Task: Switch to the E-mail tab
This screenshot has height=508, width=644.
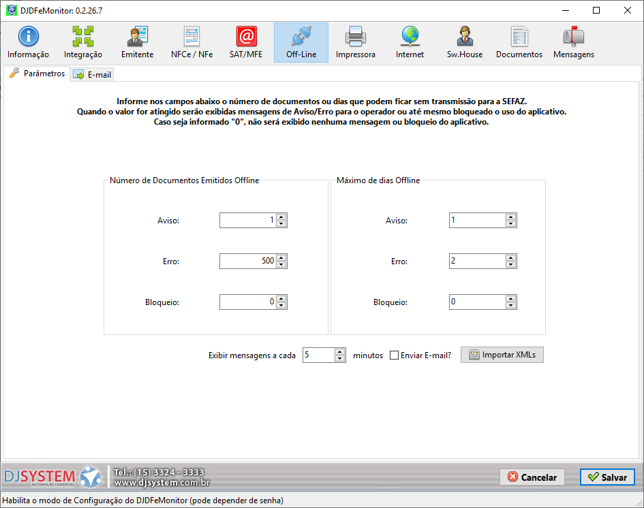Action: [92, 75]
